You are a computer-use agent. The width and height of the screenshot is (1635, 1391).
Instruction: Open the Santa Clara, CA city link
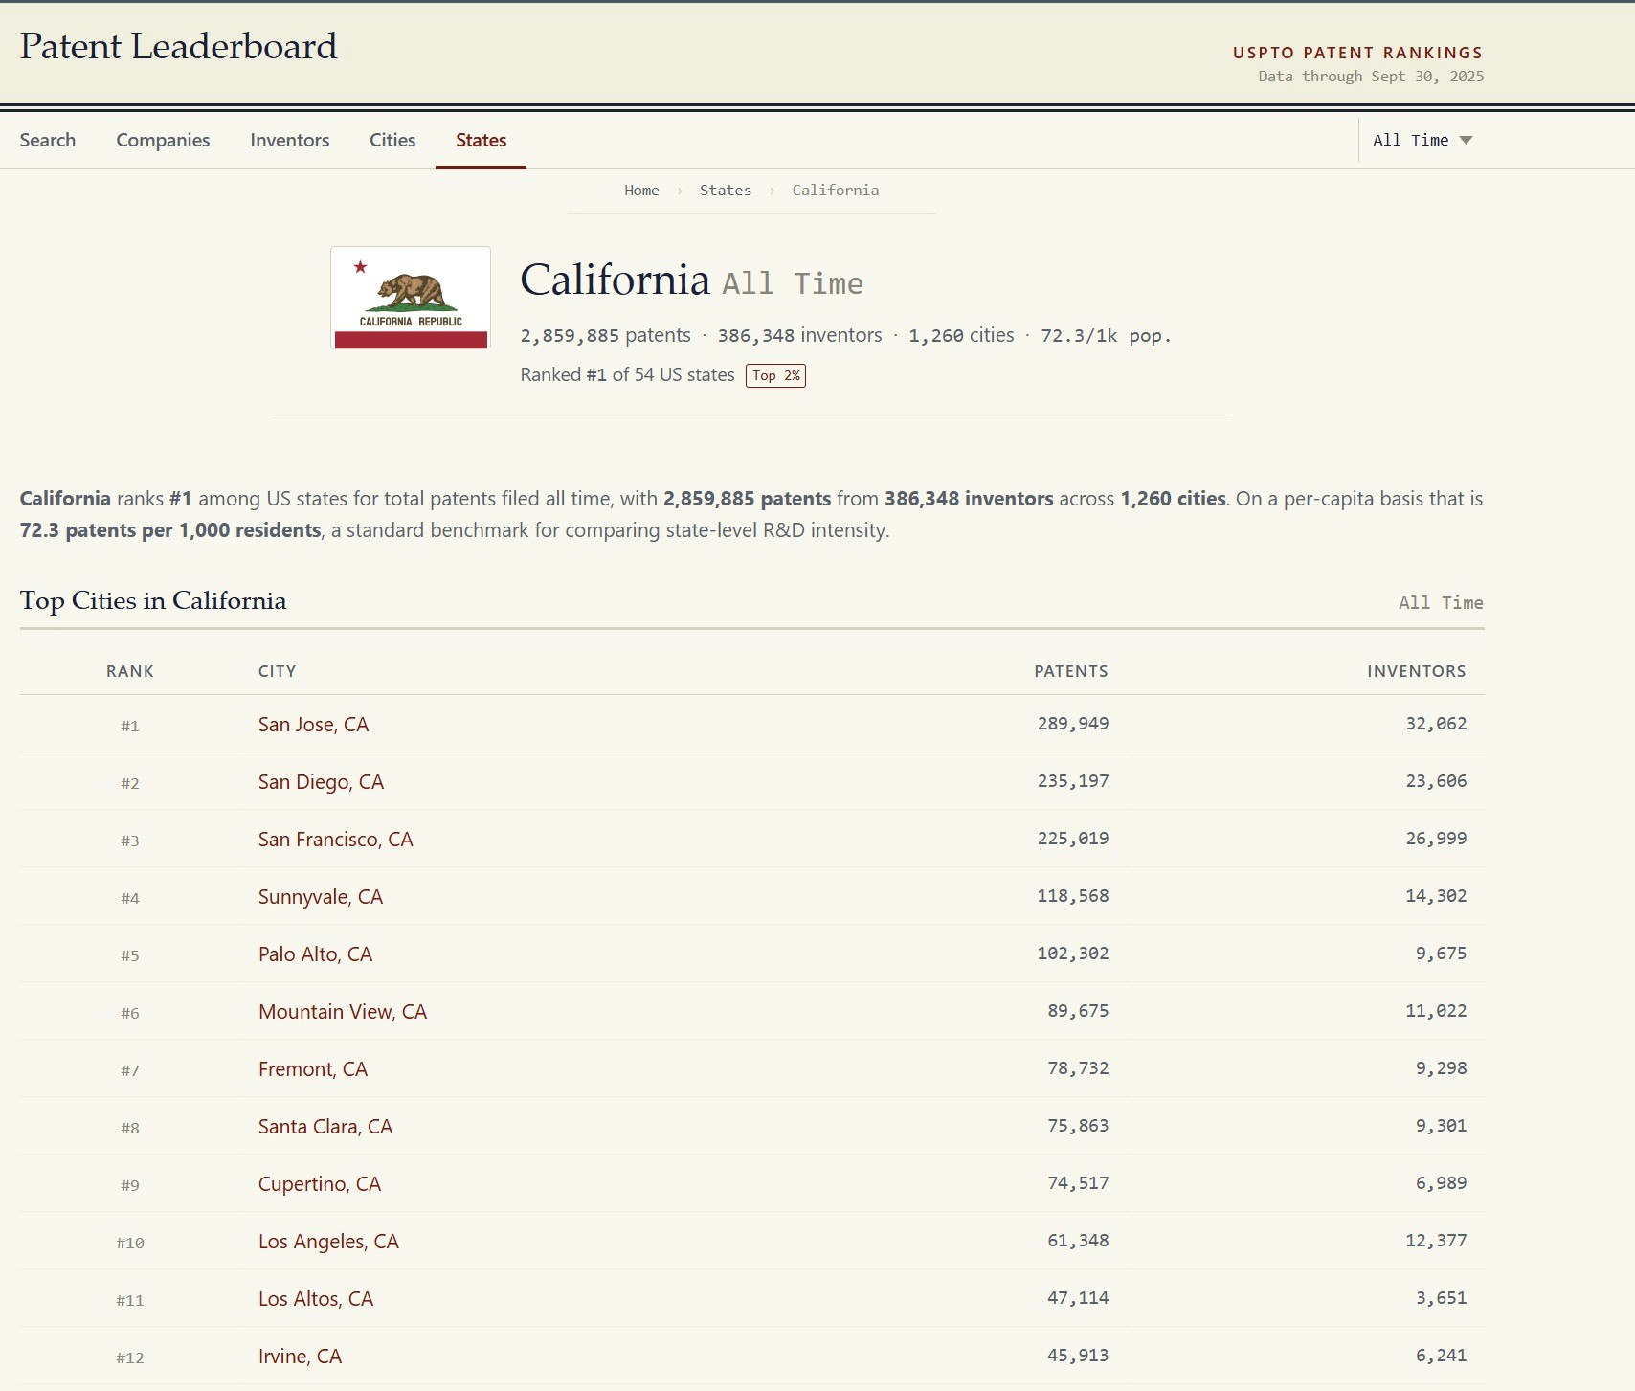325,1127
